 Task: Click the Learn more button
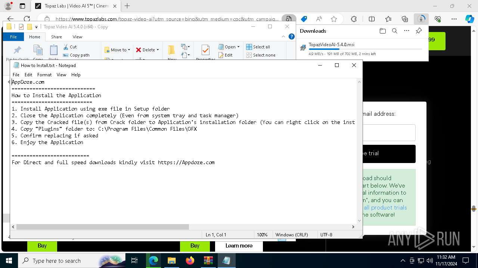[x=239, y=246]
